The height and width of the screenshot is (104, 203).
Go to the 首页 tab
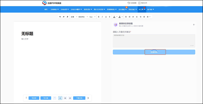point(46,9)
